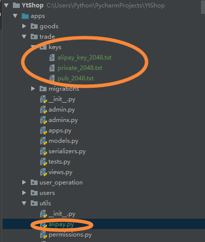Viewport: 205px width, 242px height.
Task: Click the permissions.py Python file icon
Action: (x=44, y=235)
